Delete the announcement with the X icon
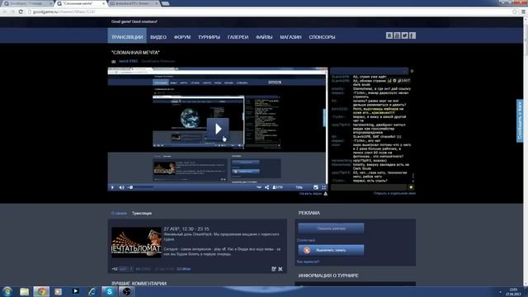The width and height of the screenshot is (528, 297). tap(280, 269)
